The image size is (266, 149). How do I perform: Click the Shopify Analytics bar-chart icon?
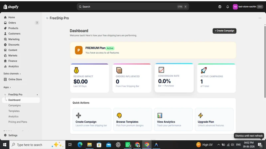point(5,66)
